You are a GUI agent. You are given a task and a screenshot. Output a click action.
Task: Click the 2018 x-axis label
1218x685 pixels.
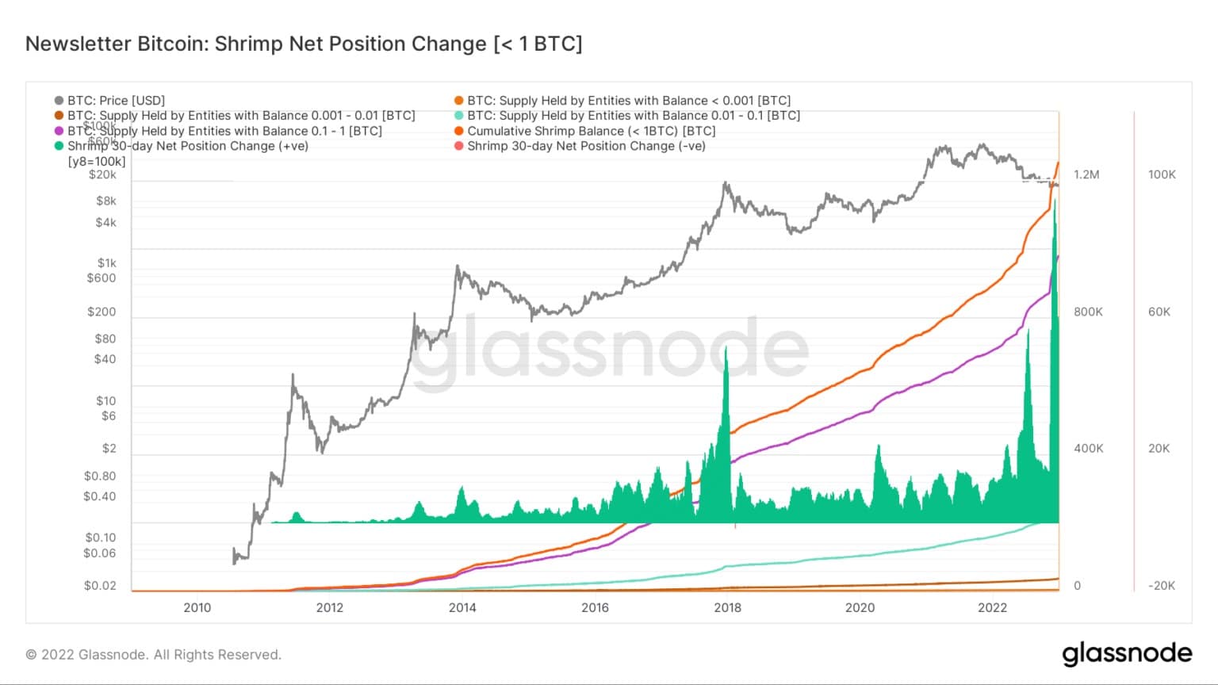pyautogui.click(x=727, y=608)
